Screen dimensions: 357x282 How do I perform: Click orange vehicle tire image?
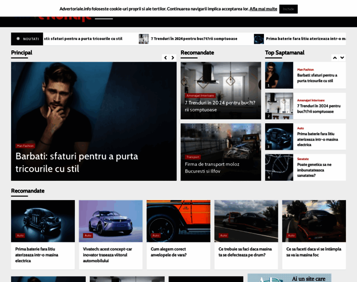[178, 221]
